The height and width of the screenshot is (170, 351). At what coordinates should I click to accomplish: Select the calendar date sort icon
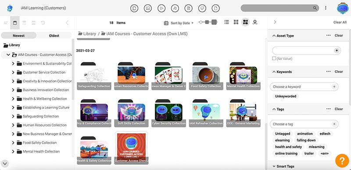(15, 23)
